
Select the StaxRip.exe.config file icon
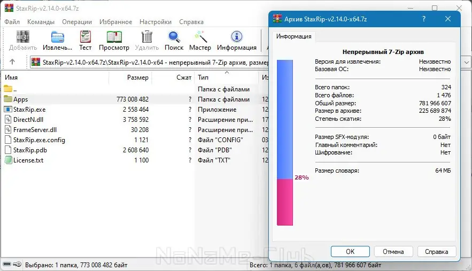click(x=8, y=140)
